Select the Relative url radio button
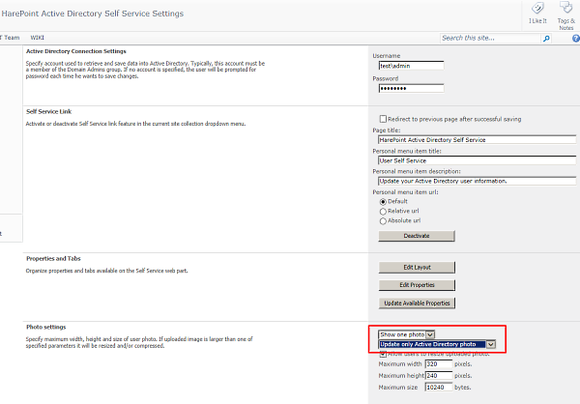 (383, 211)
